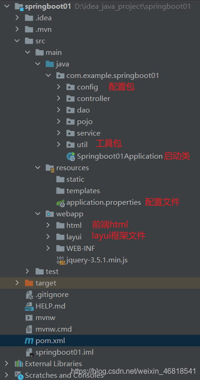Click the mvnw.cmd file icon
Viewport: 200px width, 380px height.
coord(29,329)
